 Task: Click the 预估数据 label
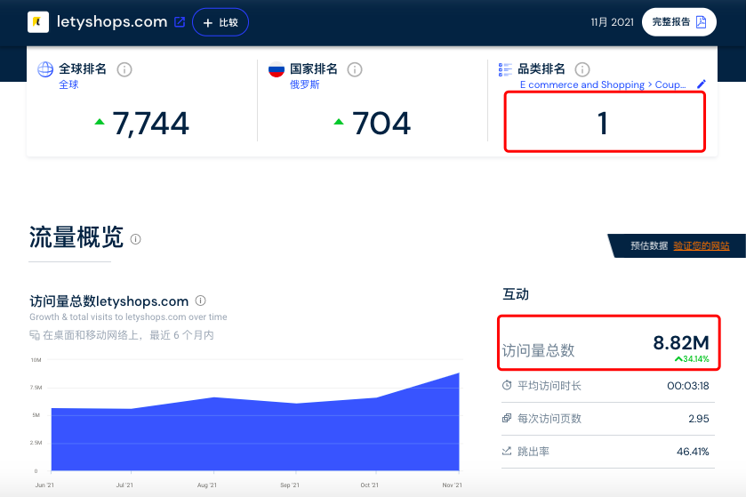click(649, 246)
